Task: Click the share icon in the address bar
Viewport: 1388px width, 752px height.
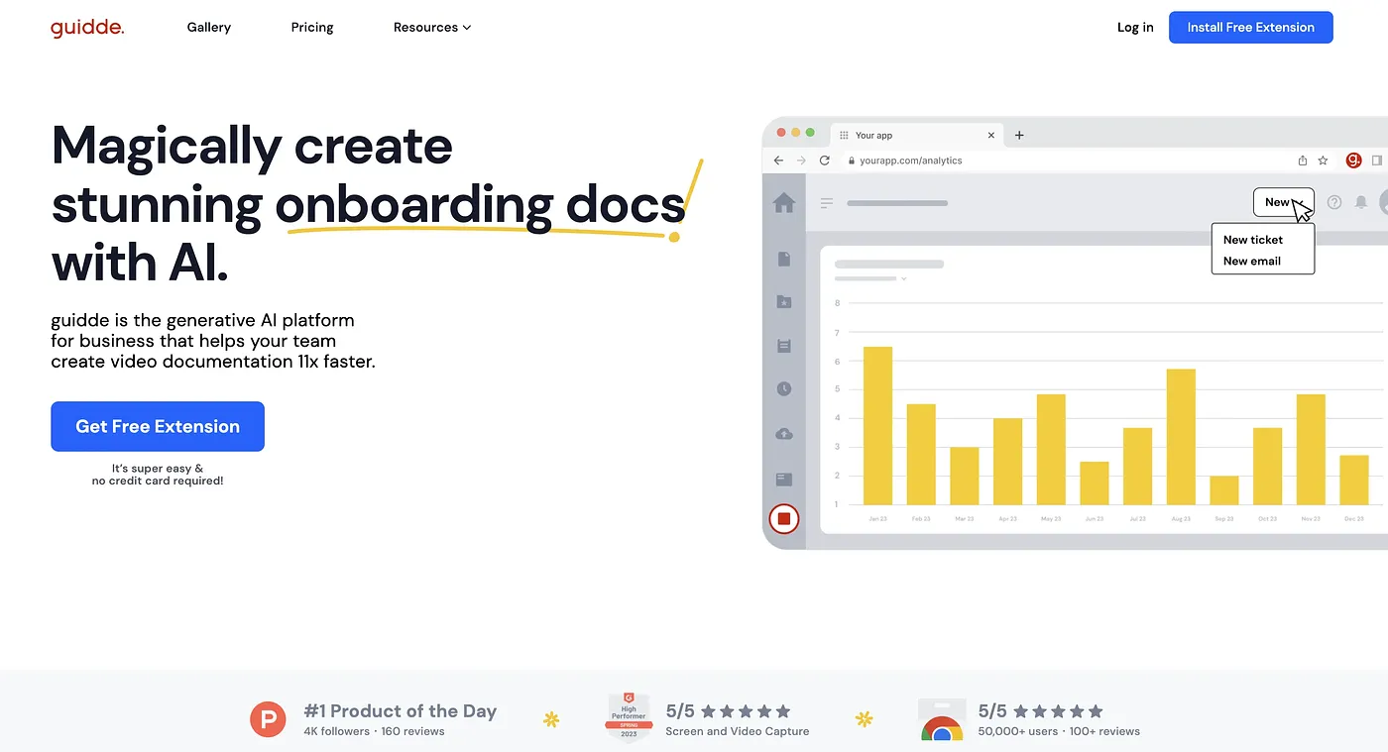Action: [x=1303, y=161]
